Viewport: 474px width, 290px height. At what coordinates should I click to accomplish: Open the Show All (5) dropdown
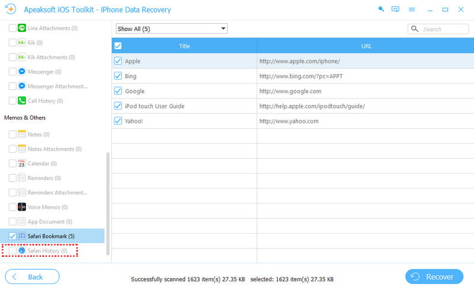tap(171, 28)
